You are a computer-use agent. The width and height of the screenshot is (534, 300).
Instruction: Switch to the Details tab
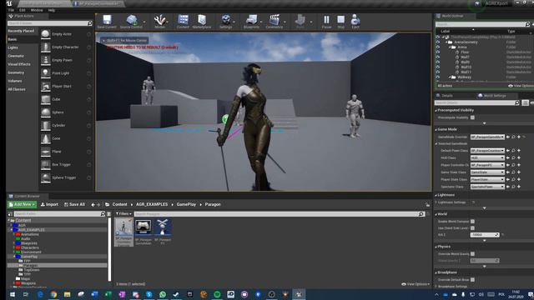click(446, 96)
